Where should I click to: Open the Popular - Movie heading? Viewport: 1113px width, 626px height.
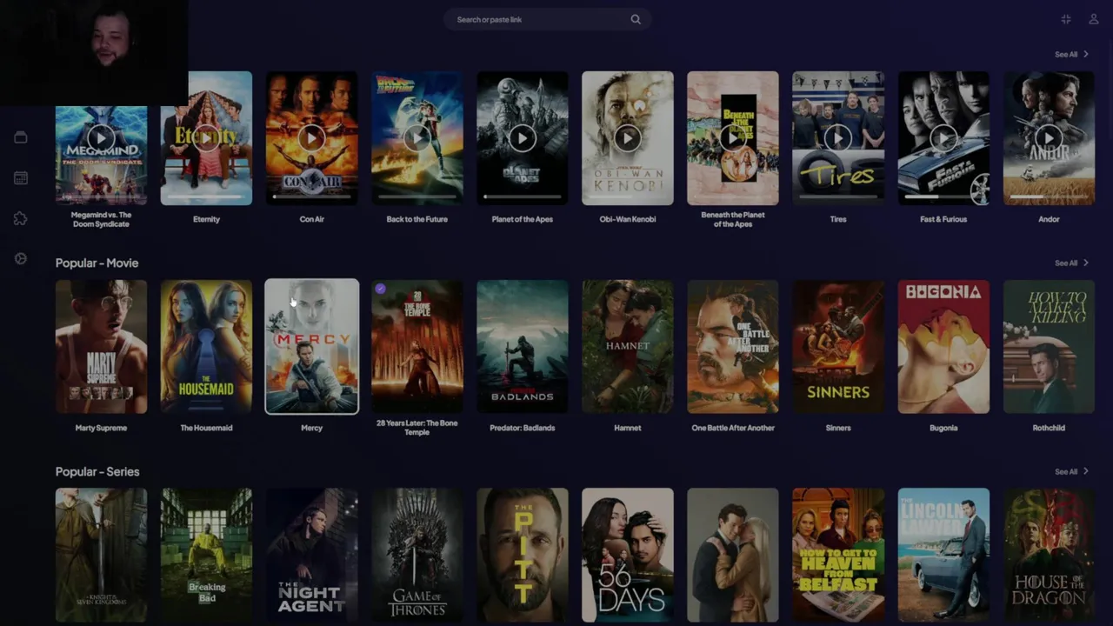point(97,263)
